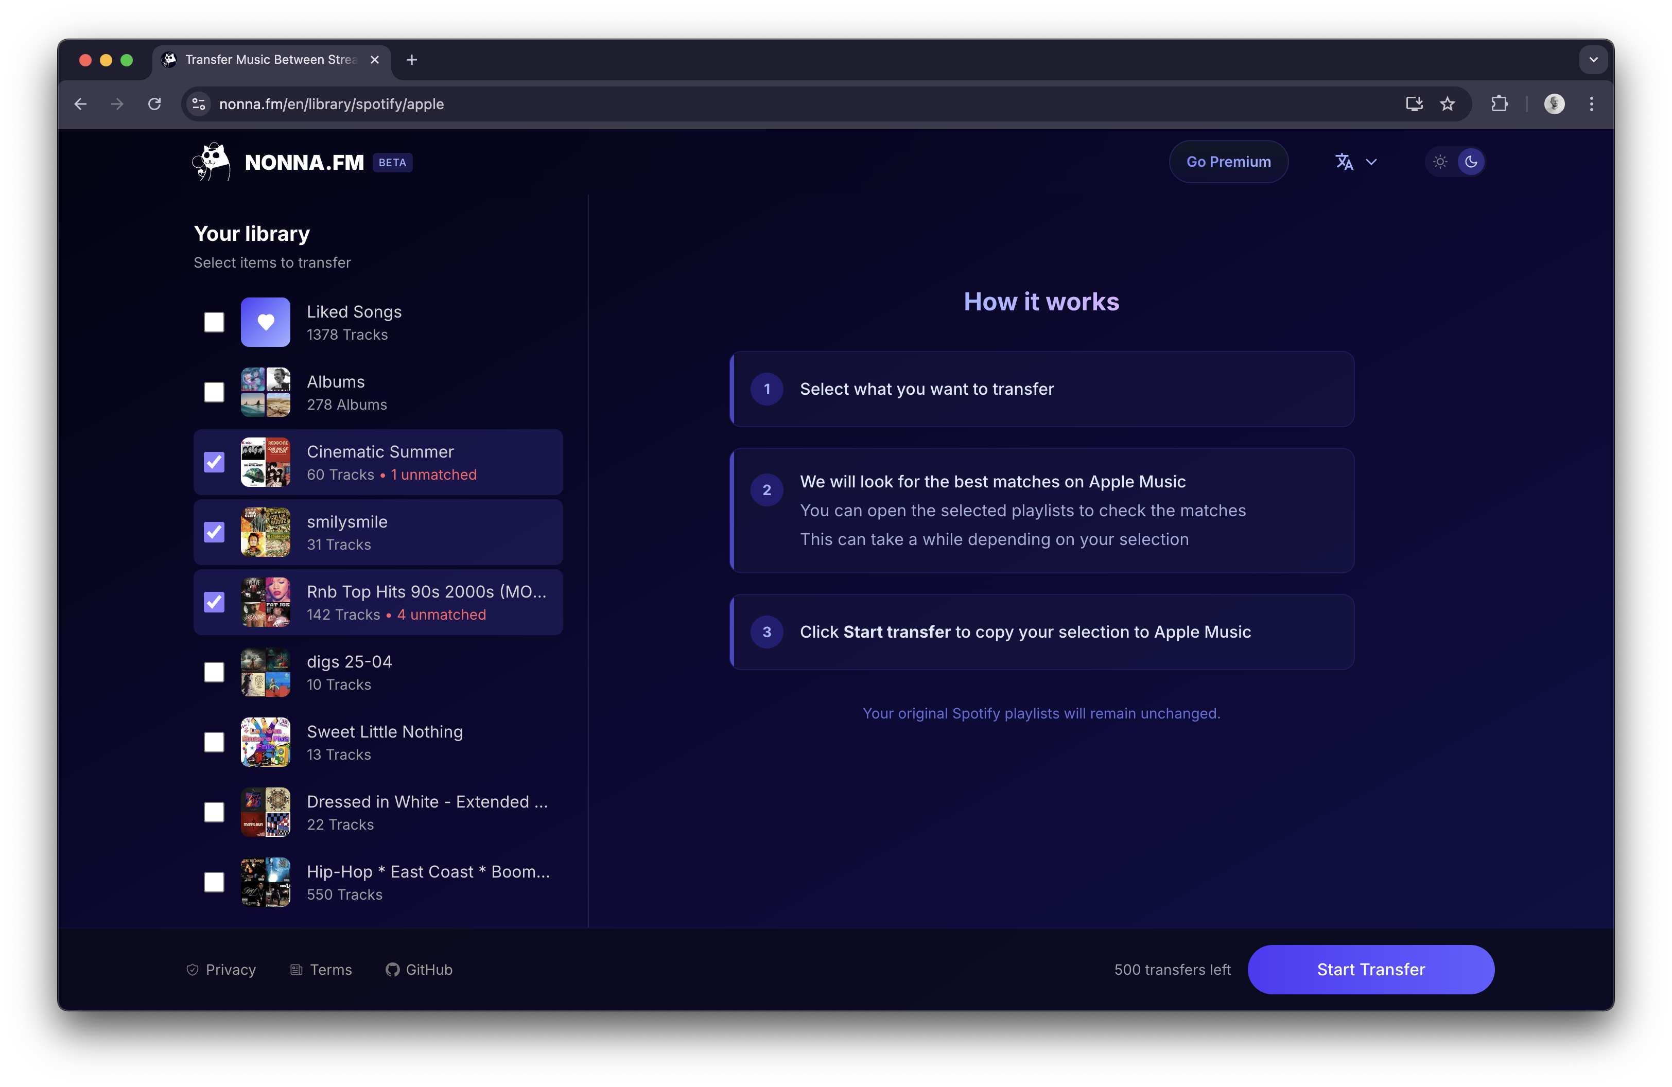Click the BETA badge
This screenshot has width=1672, height=1087.
392,162
